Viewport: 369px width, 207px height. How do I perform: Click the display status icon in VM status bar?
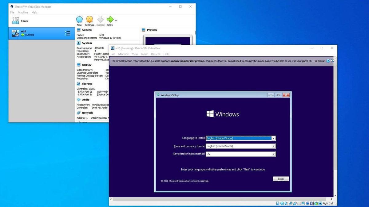[303, 203]
